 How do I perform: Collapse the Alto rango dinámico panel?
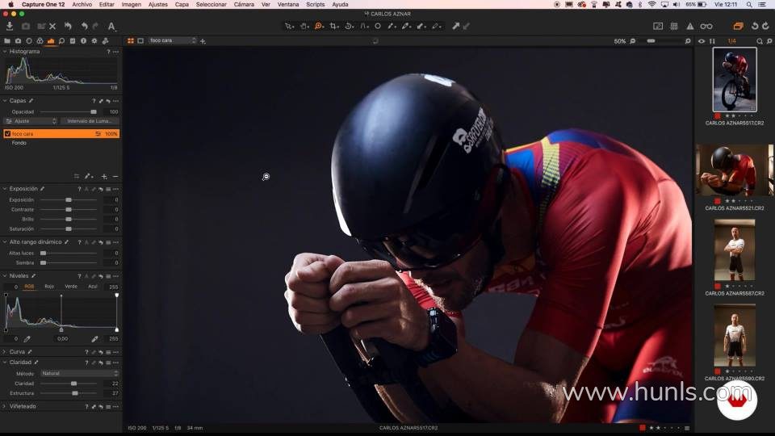[5, 242]
